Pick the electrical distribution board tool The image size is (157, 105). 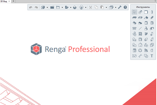coord(134,50)
